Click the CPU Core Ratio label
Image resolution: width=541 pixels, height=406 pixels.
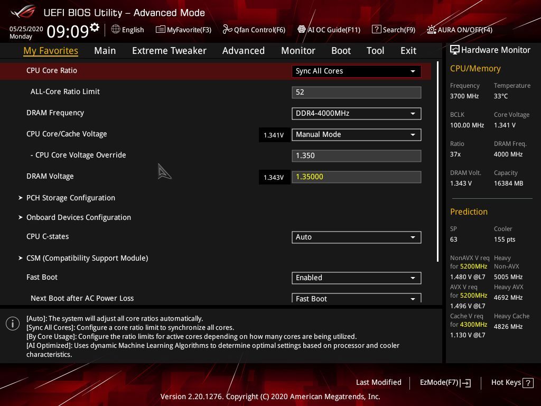pyautogui.click(x=52, y=70)
